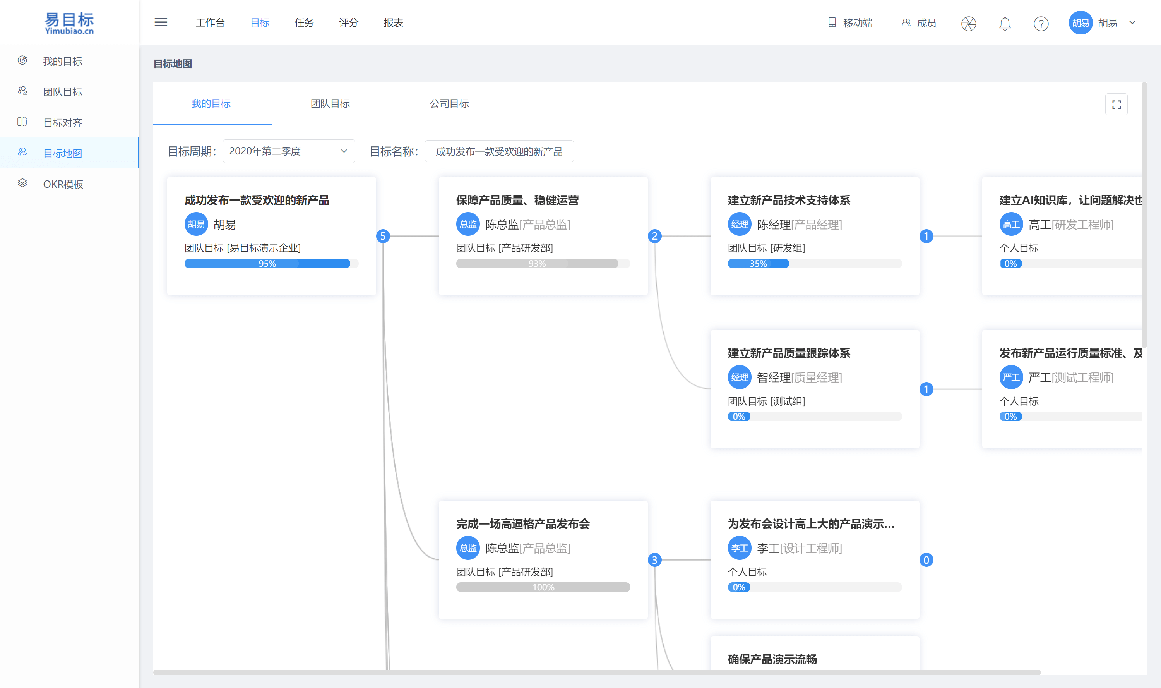
Task: Toggle node badge 2 after 保障产品质量 card
Action: [x=655, y=236]
